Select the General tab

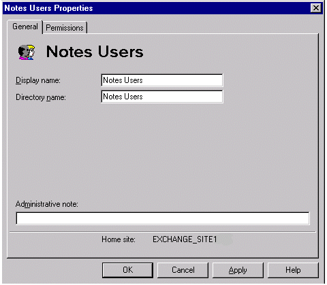(25, 27)
